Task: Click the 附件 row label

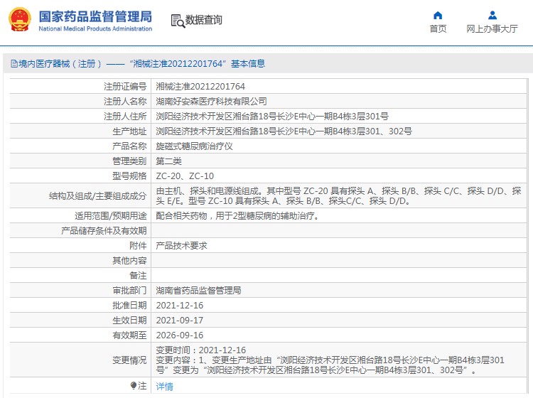Action: [x=138, y=246]
